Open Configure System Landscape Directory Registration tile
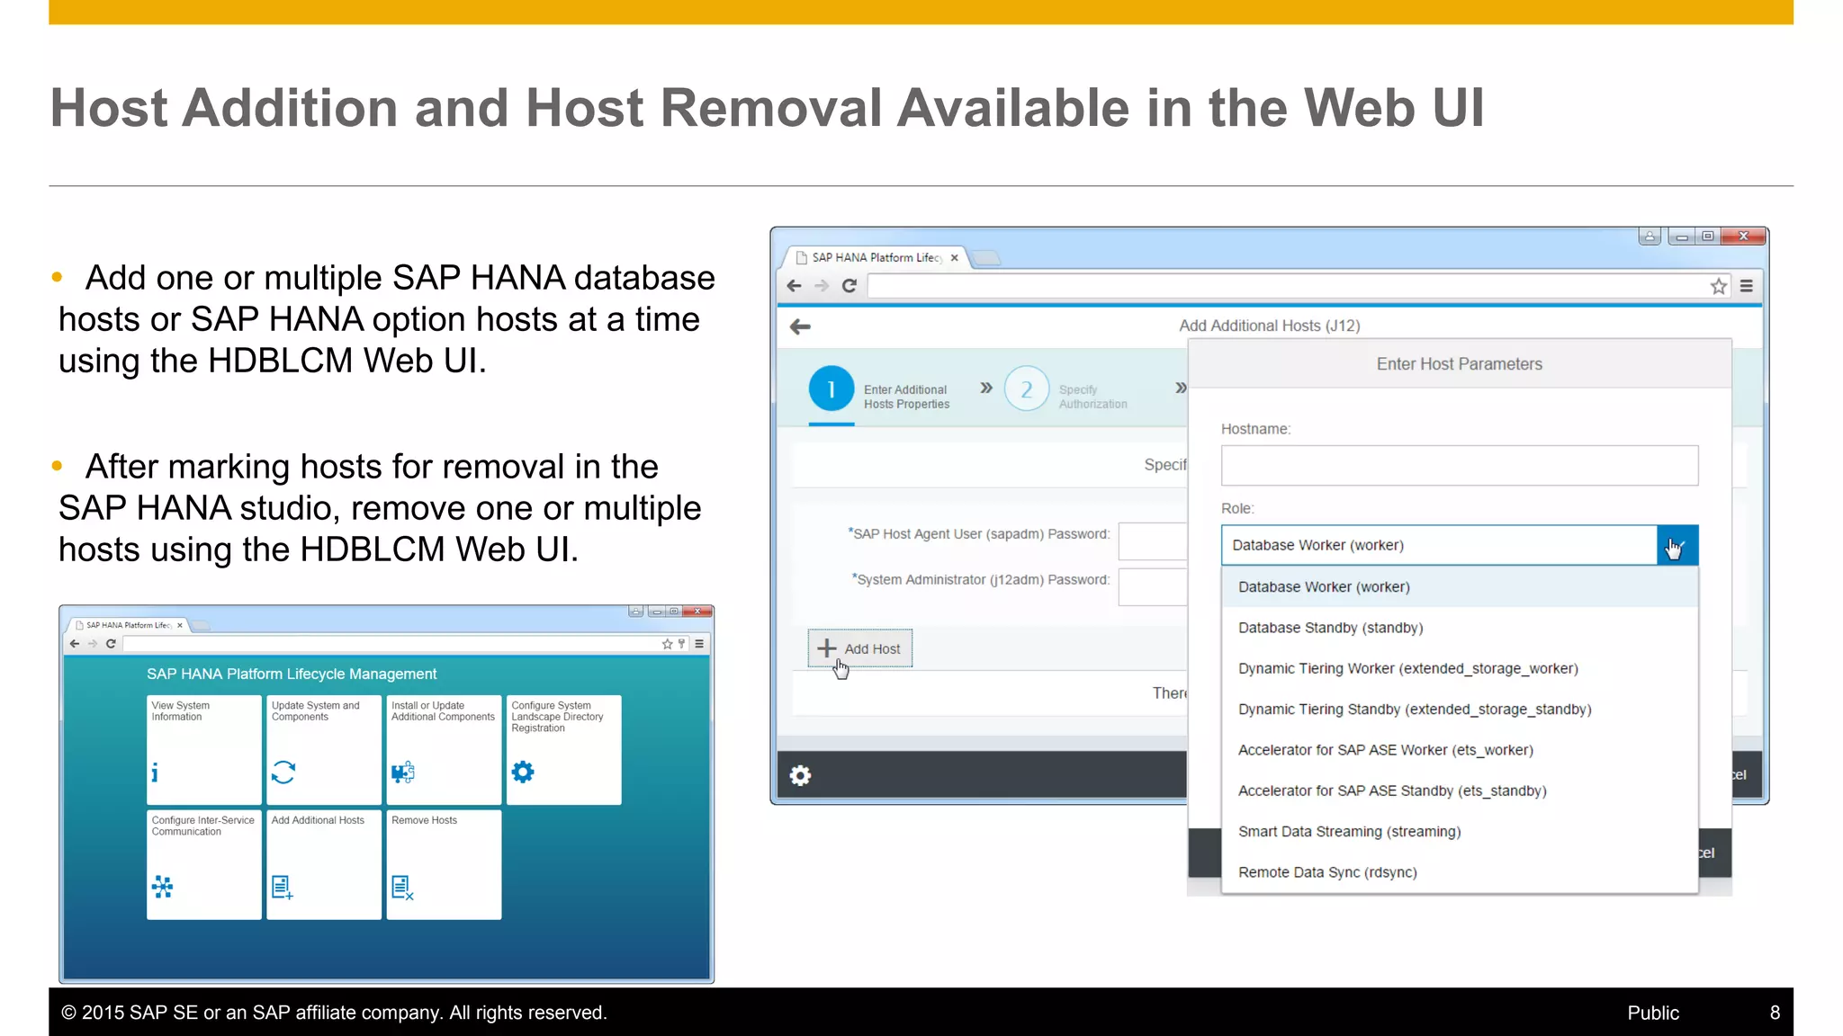1843x1036 pixels. click(x=564, y=749)
